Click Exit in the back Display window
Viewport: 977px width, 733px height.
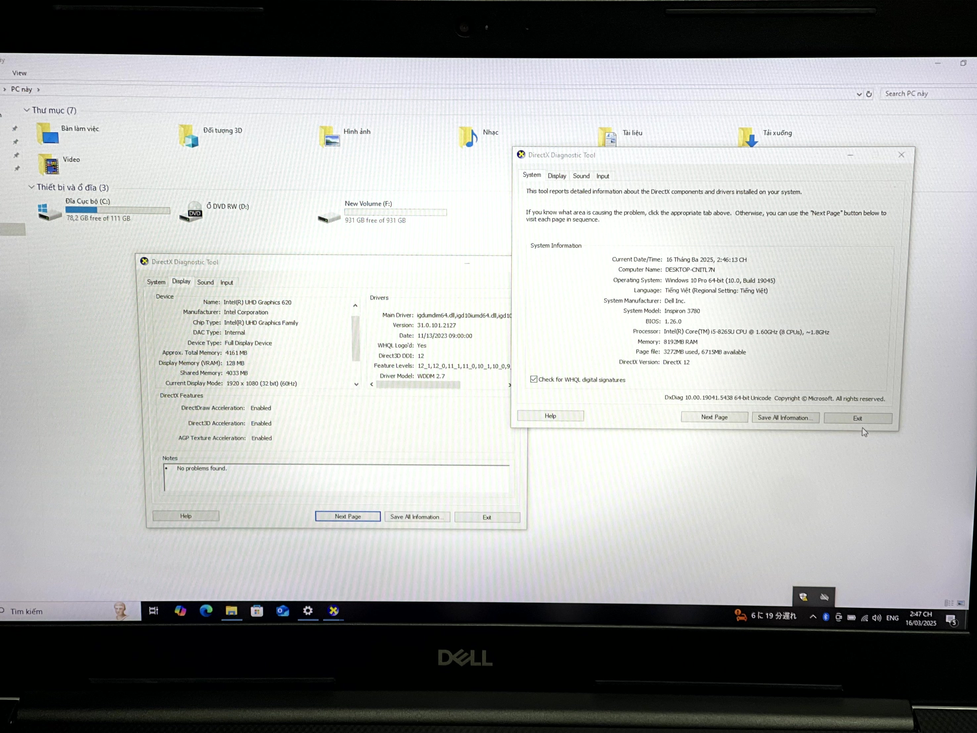(x=487, y=517)
